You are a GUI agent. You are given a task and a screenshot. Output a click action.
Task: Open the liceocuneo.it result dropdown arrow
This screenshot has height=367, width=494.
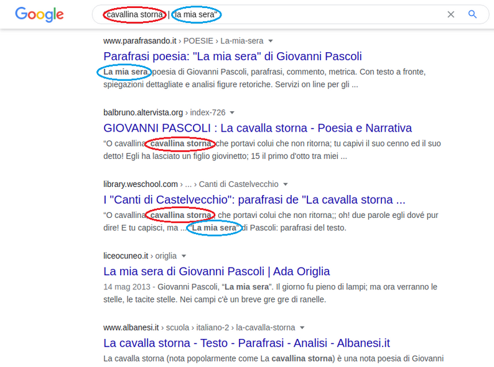point(184,256)
